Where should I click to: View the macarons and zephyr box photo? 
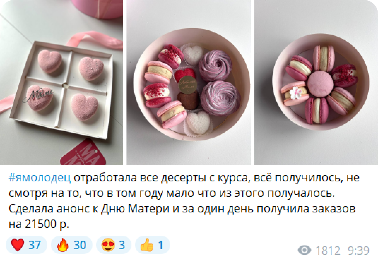pyautogui.click(x=189, y=82)
